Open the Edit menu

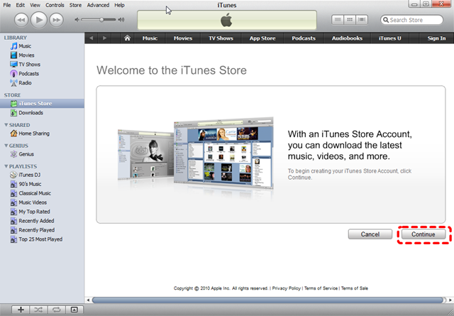coord(21,5)
